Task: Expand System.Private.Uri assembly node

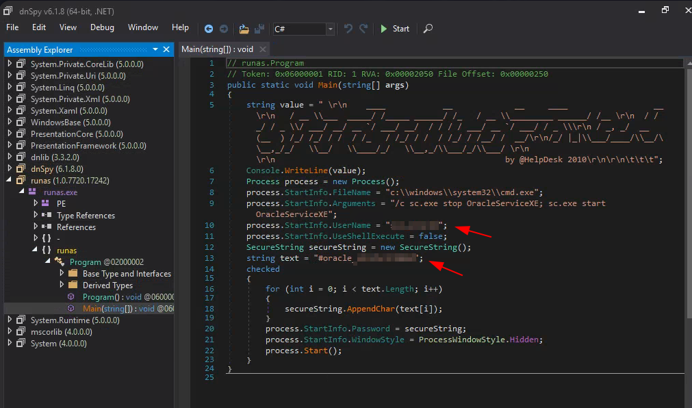Action: click(10, 75)
